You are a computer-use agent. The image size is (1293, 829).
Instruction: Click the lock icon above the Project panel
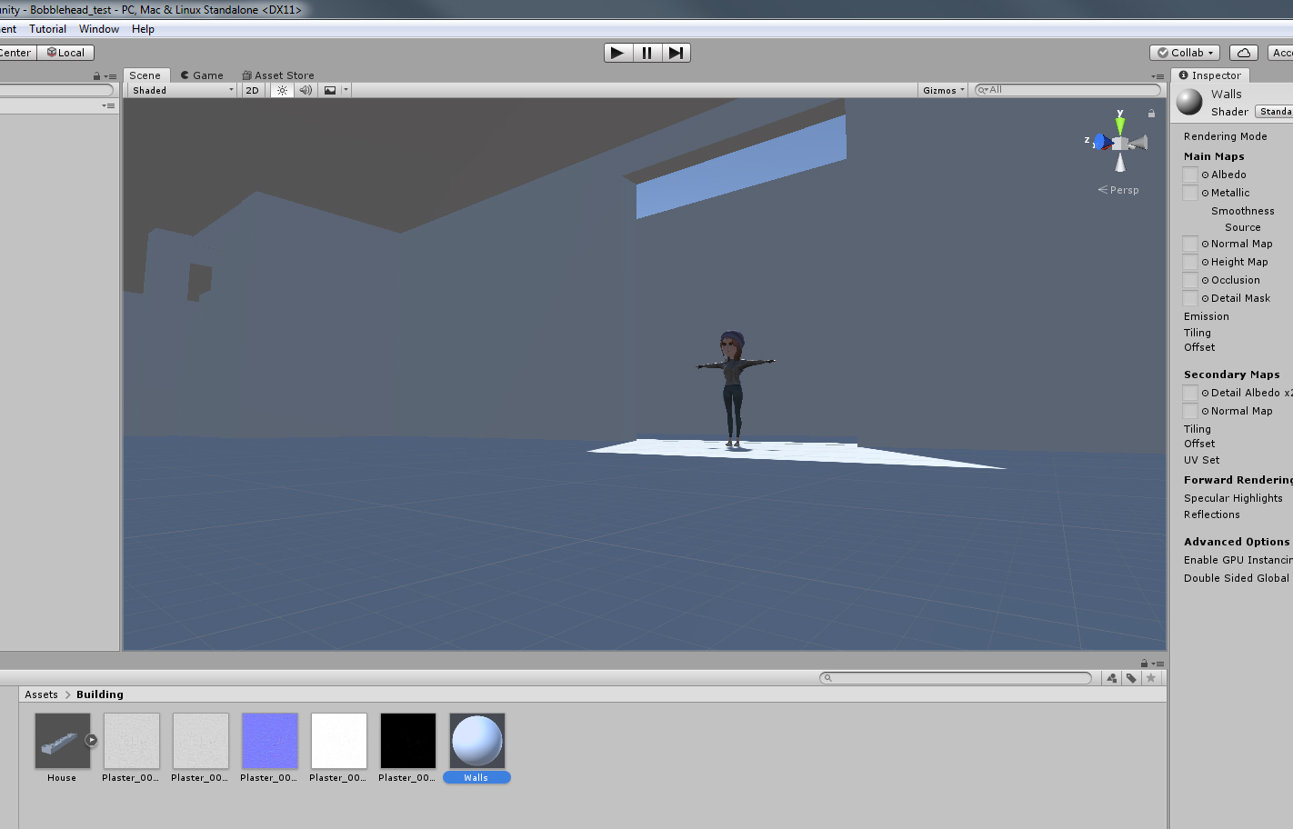(x=1143, y=663)
